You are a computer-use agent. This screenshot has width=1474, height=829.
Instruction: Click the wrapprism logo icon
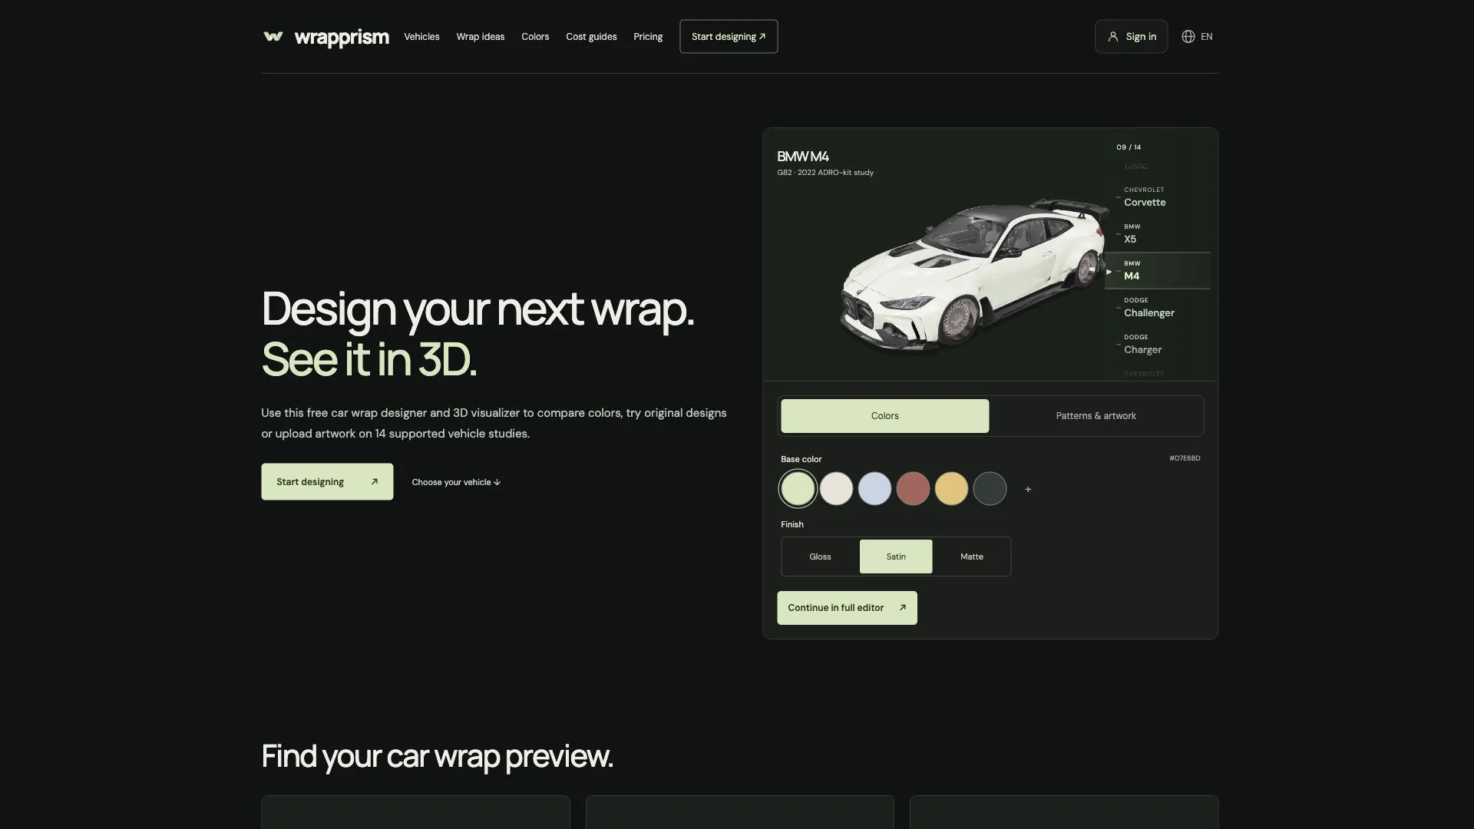[273, 36]
